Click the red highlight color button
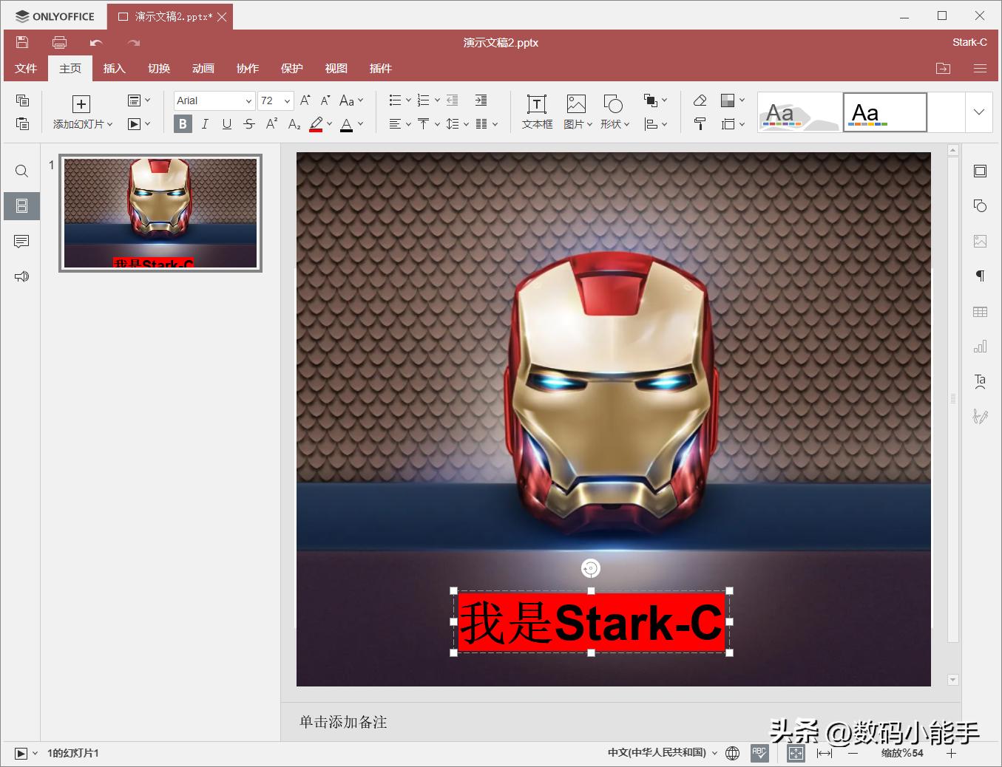Viewport: 1002px width, 767px height. 316,124
